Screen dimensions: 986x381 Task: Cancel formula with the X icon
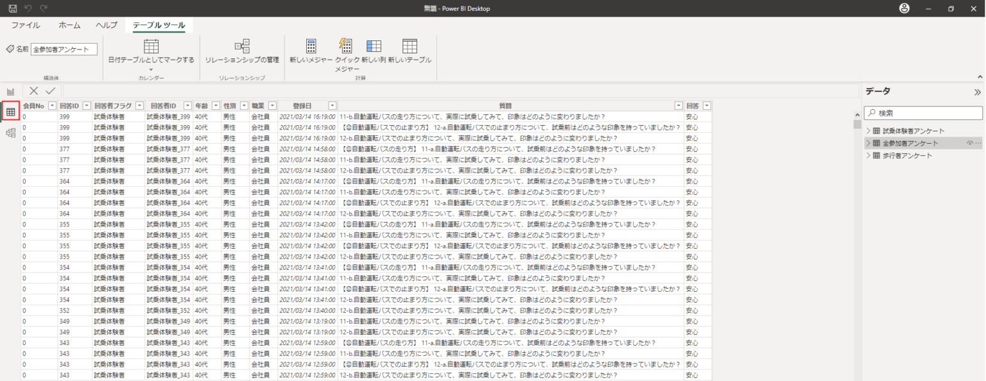pos(34,91)
